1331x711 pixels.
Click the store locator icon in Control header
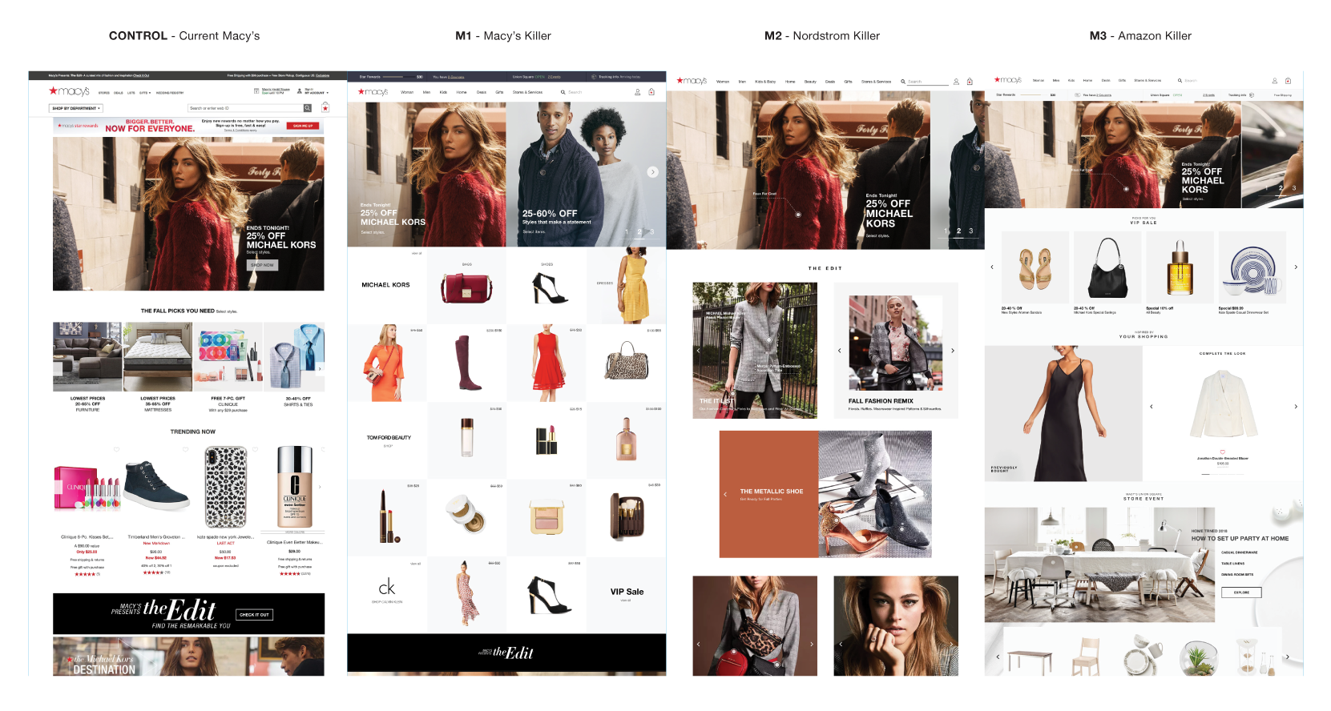pos(256,91)
